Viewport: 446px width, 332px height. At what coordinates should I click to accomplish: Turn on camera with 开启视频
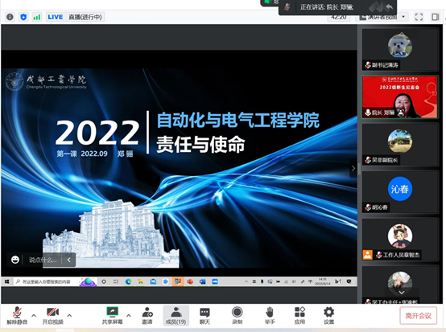pyautogui.click(x=52, y=316)
